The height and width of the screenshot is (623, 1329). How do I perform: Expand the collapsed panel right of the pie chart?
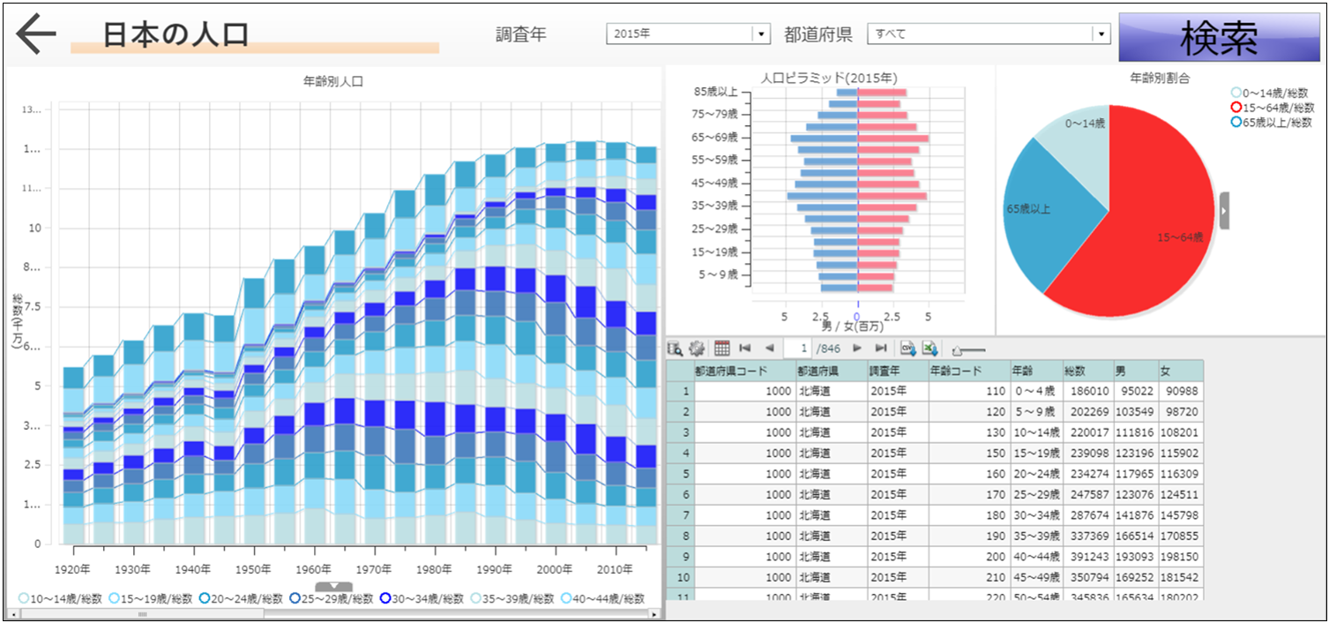pos(1224,210)
